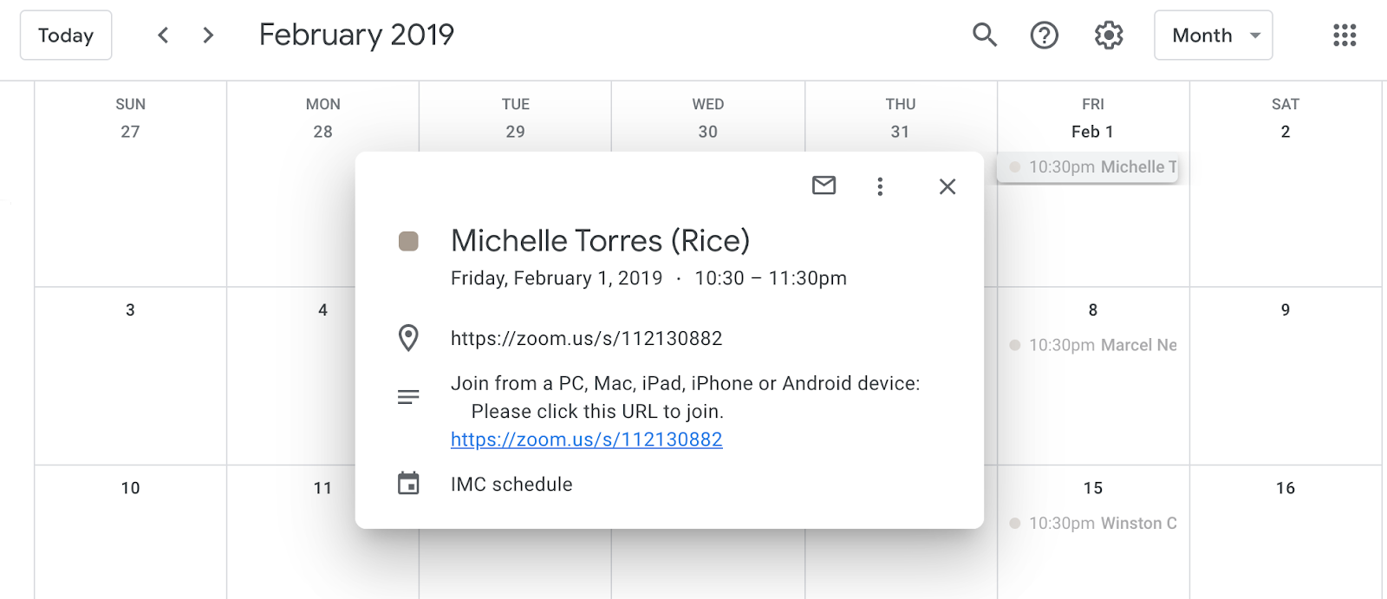Go to next month arrow

pyautogui.click(x=208, y=35)
